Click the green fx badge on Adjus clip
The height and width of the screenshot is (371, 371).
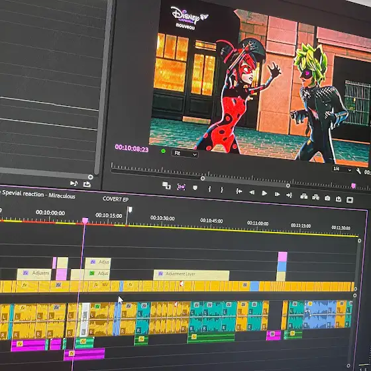[92, 273]
